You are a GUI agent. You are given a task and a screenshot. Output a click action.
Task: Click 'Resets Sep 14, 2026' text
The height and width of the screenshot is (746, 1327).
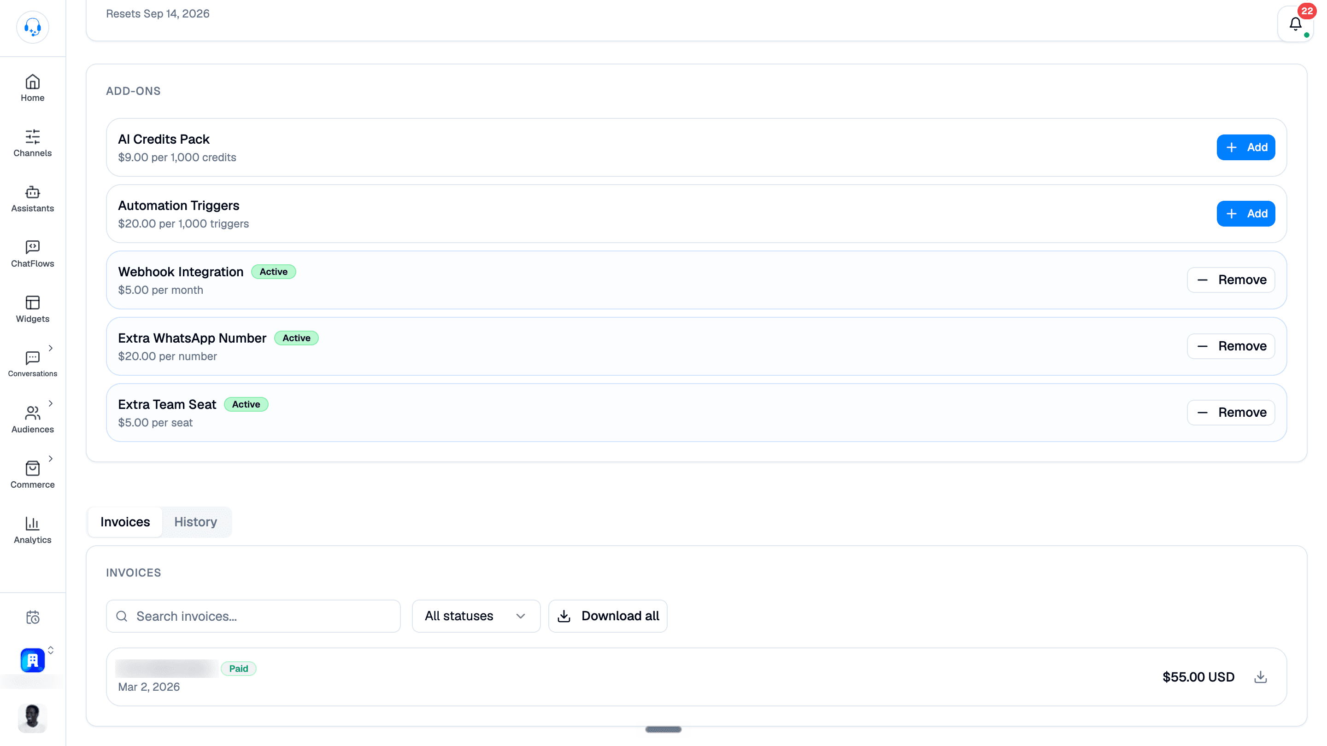[x=158, y=13]
